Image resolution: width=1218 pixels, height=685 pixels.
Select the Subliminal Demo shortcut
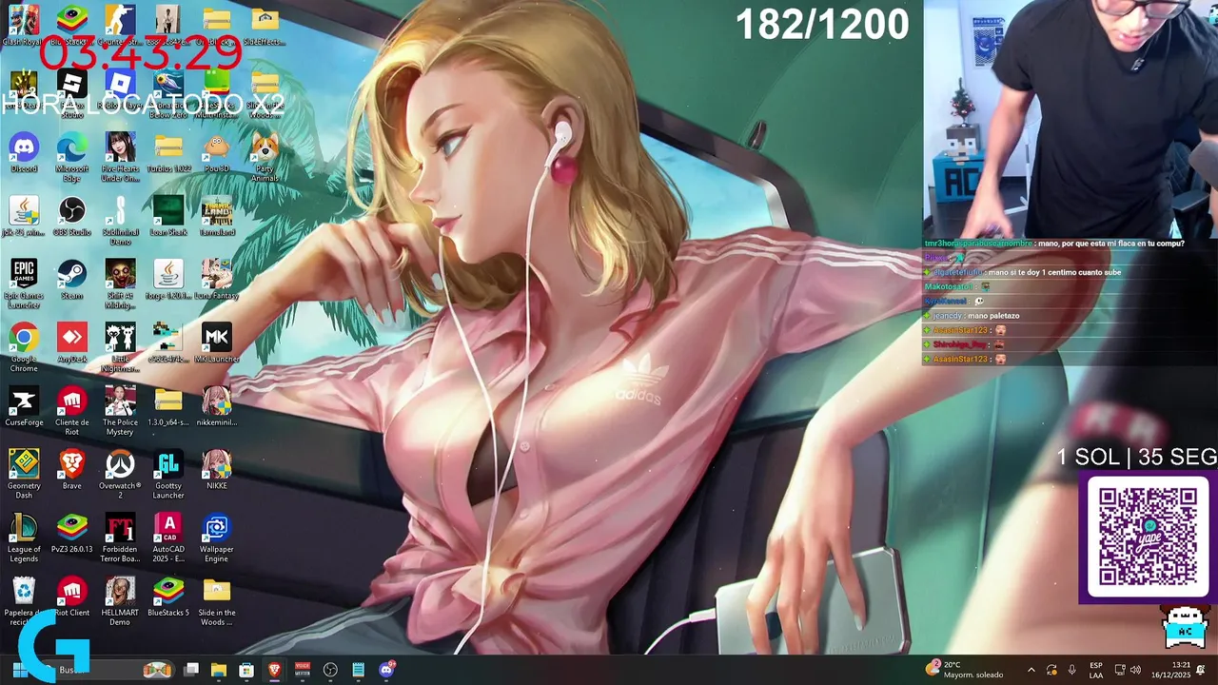(x=120, y=221)
